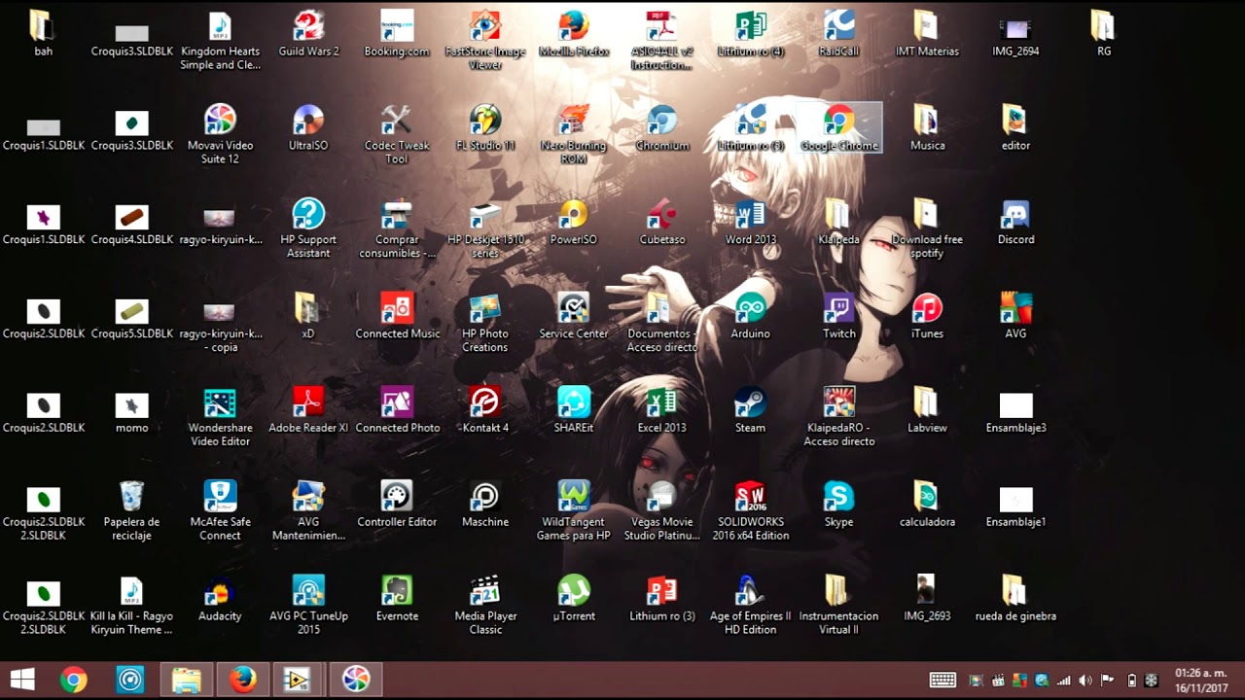Image resolution: width=1245 pixels, height=700 pixels.
Task: Select the Booking.com shortcut
Action: coord(397,34)
